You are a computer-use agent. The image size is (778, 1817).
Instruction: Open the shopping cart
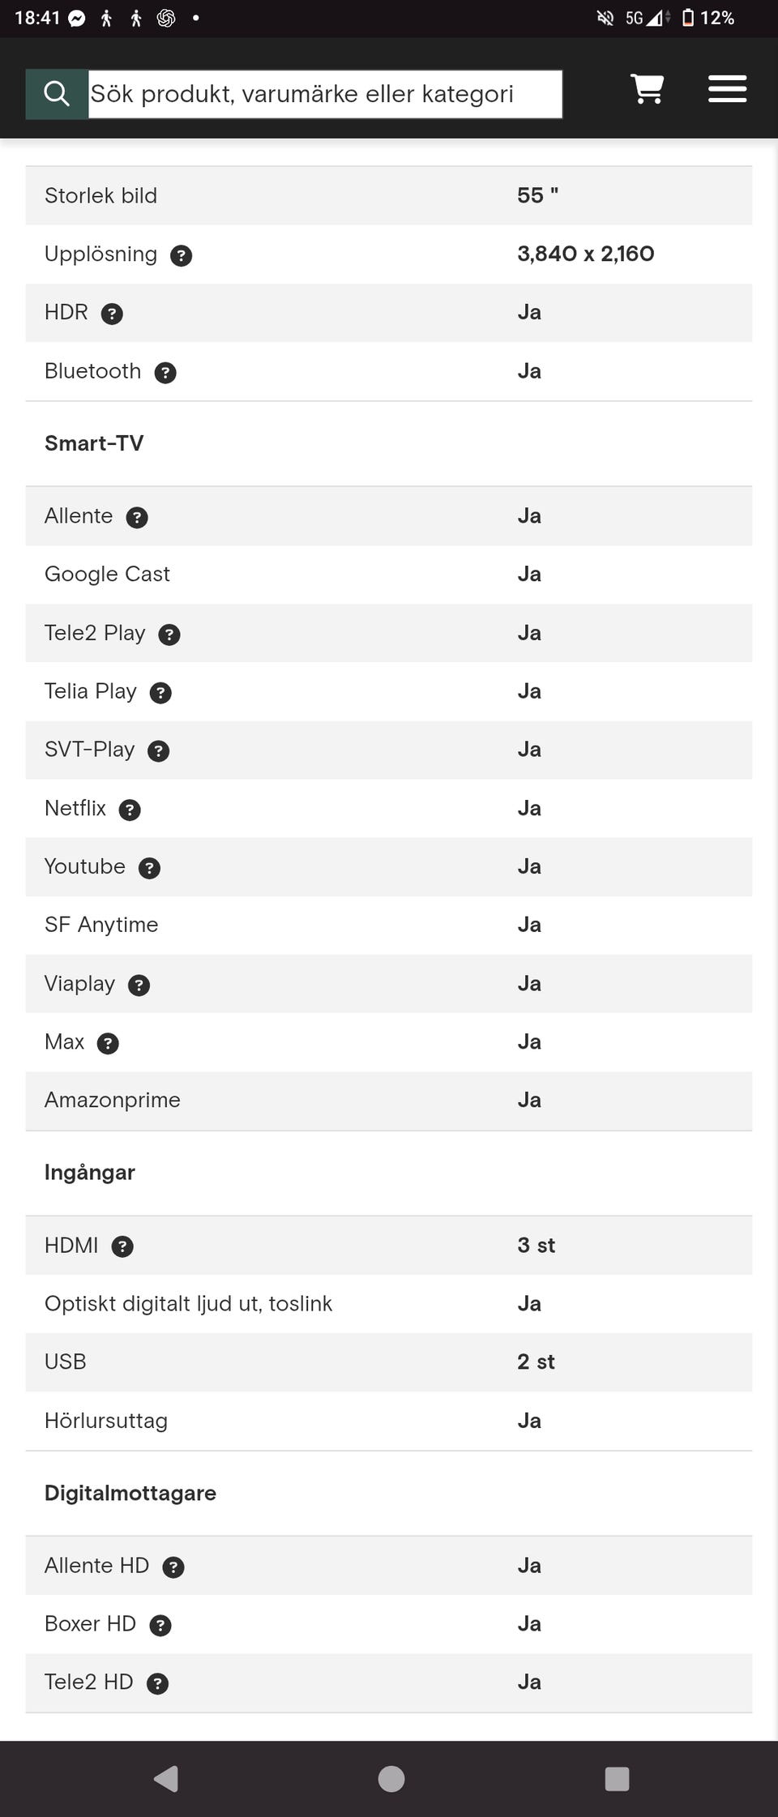coord(647,89)
